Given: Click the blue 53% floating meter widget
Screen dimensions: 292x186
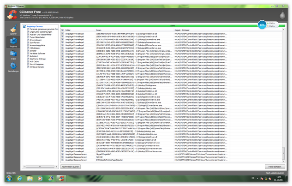Looking at the screenshot, I should 262,25.
